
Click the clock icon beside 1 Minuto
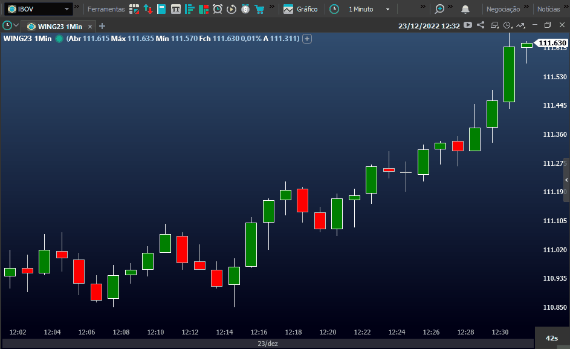point(334,9)
